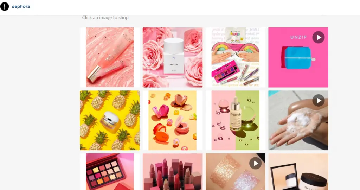The height and width of the screenshot is (190, 360).
Task: Open the pink lip gloss tube image
Action: coord(110,57)
